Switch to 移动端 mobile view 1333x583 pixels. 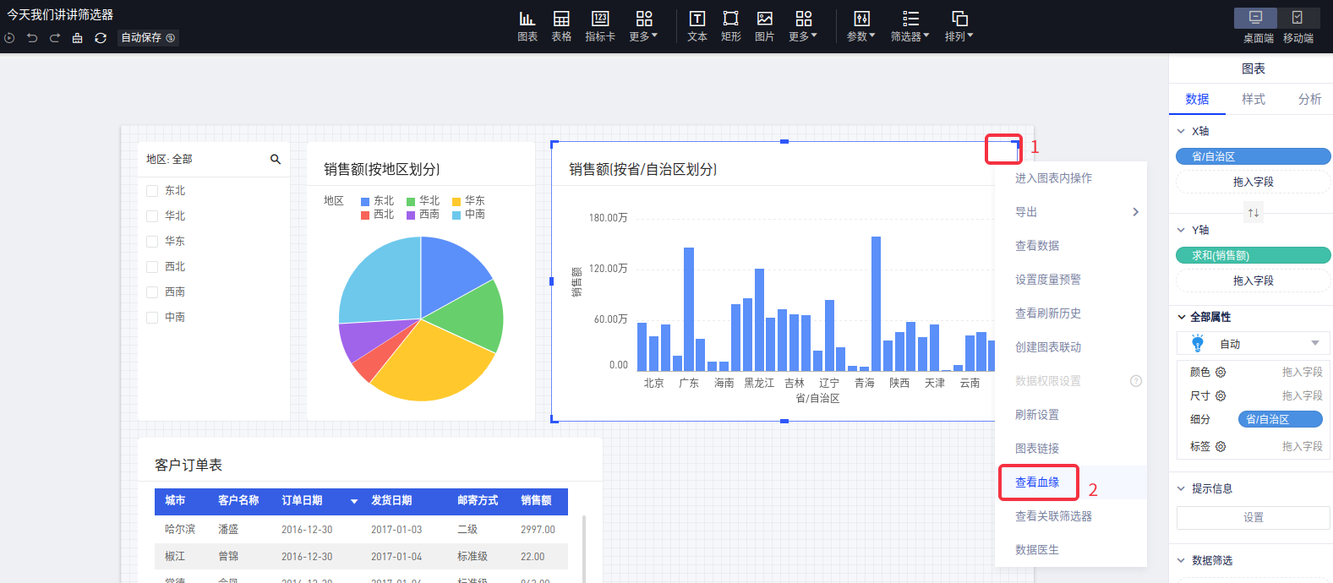click(1297, 25)
